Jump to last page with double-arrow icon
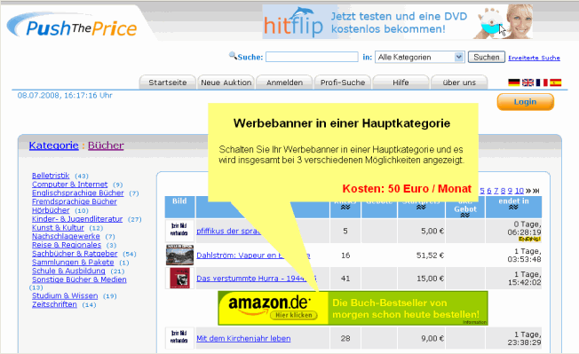This screenshot has width=579, height=354. (x=536, y=191)
